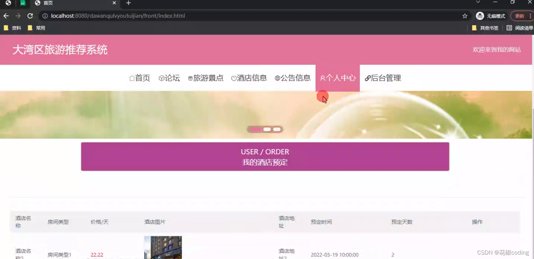The height and width of the screenshot is (259, 534).
Task: Click the 预定时间 column header
Action: click(x=321, y=222)
